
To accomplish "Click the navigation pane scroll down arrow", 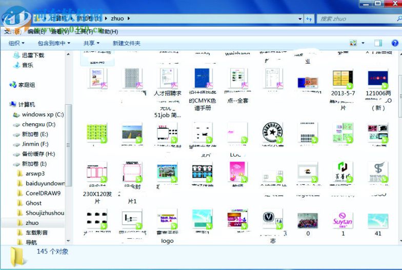I will [68, 241].
